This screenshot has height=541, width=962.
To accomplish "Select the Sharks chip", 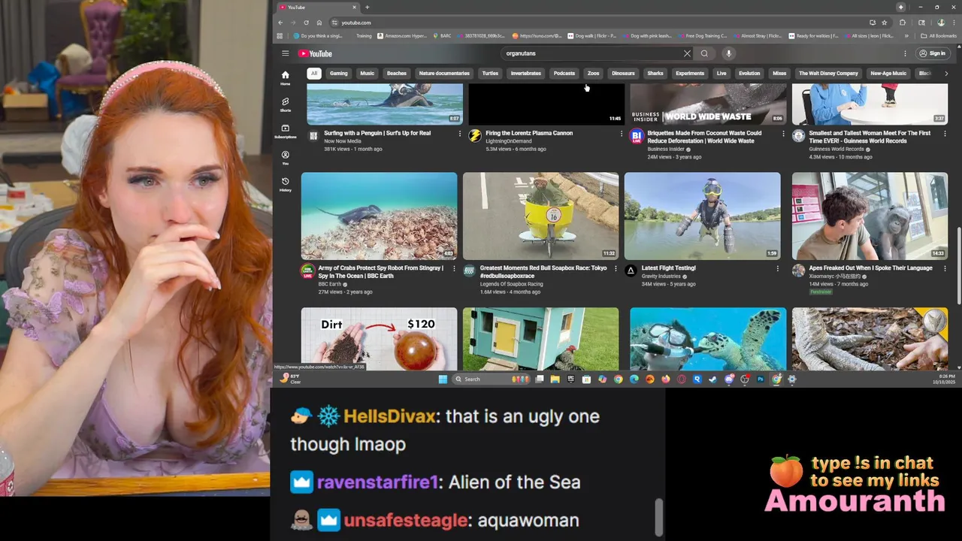I will tap(655, 74).
